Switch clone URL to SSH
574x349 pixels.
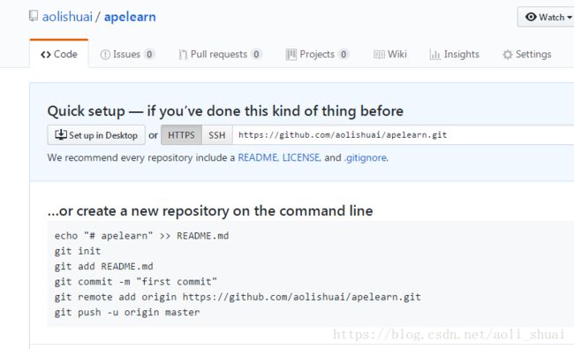click(217, 135)
